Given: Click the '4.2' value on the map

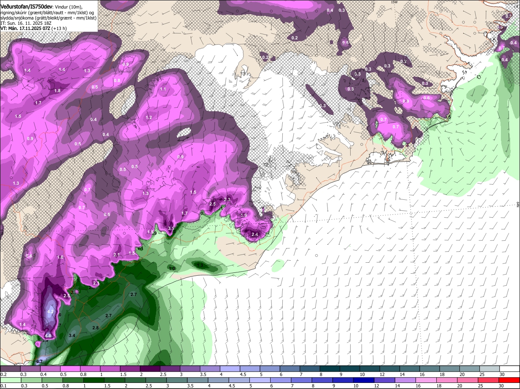Looking at the screenshot, I should pos(51,311).
